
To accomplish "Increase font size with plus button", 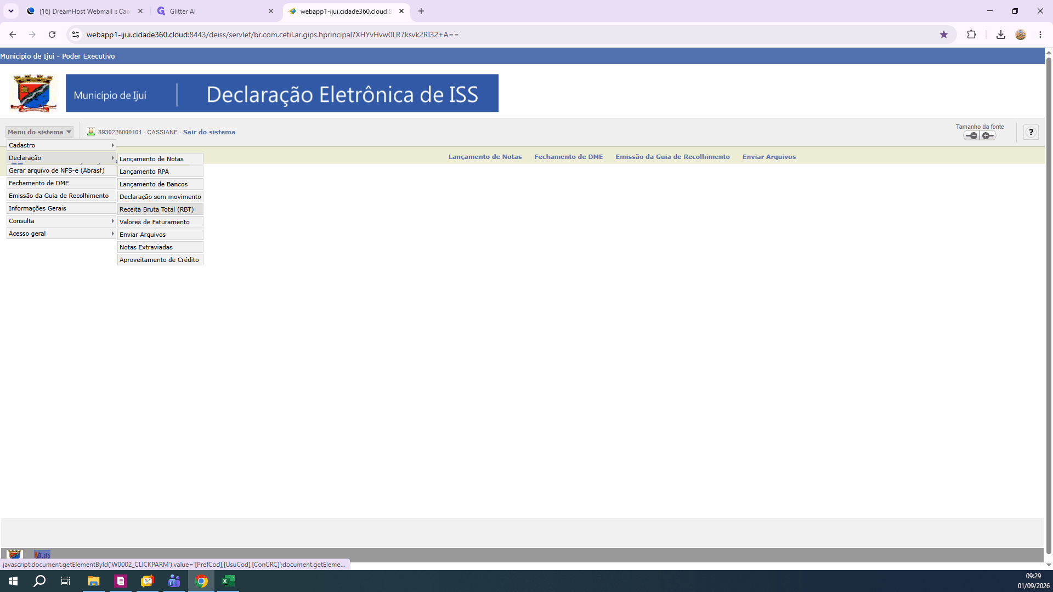I will 988,135.
